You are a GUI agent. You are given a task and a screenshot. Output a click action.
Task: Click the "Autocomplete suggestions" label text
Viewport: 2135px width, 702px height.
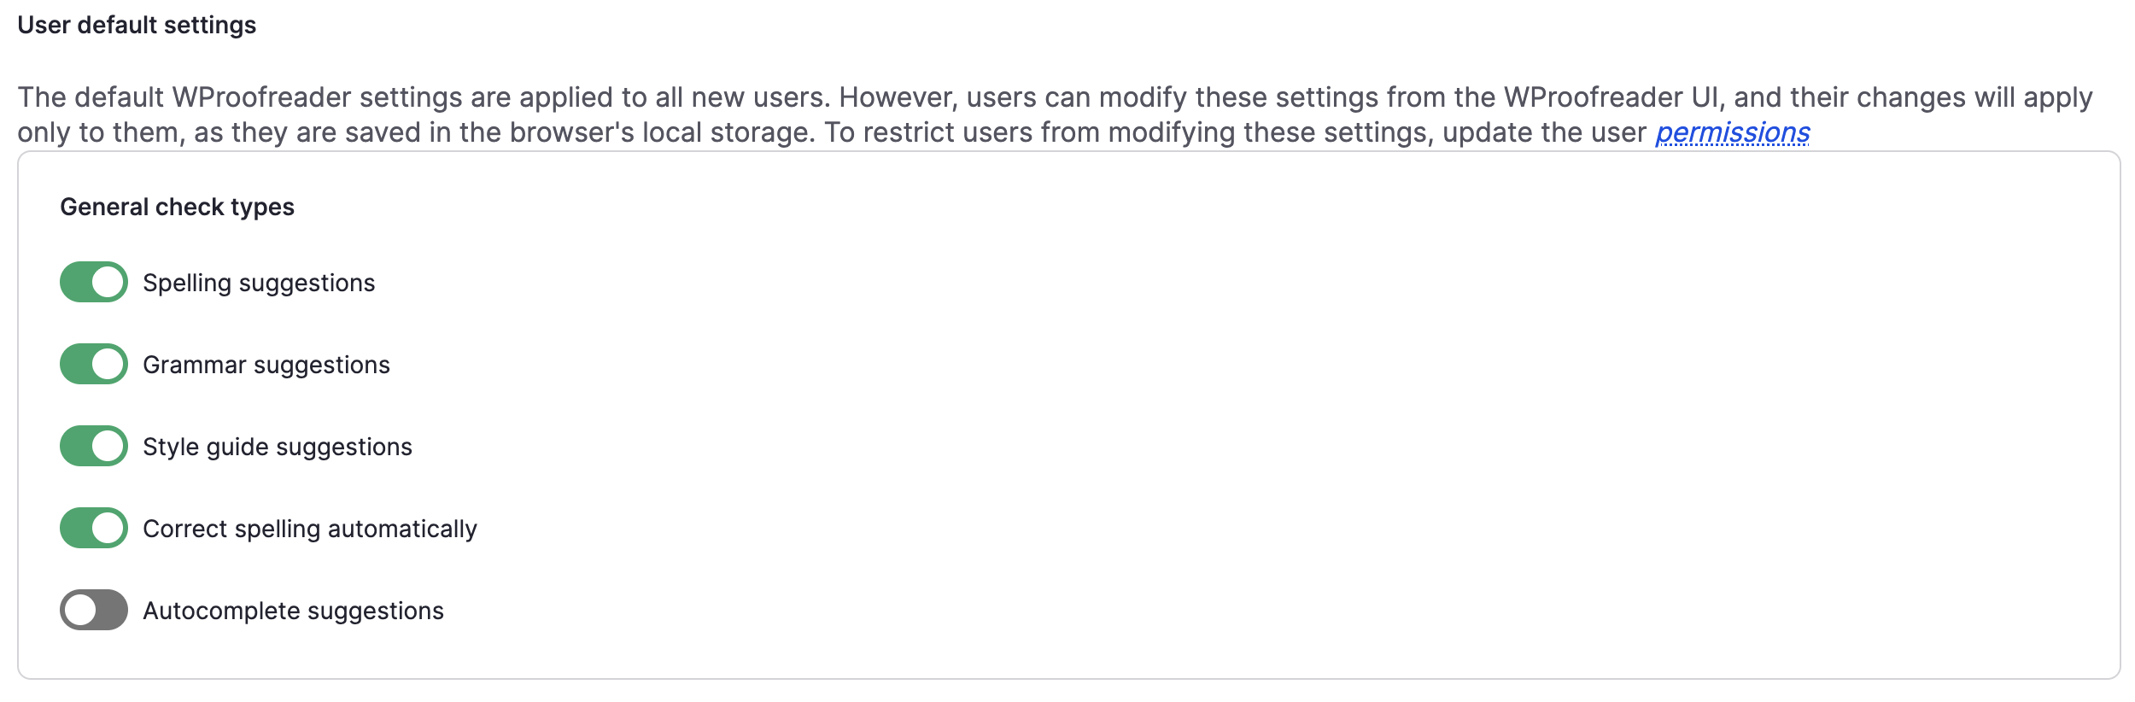(293, 611)
